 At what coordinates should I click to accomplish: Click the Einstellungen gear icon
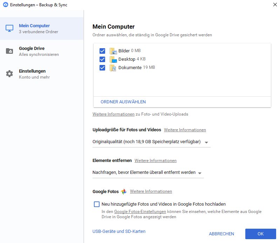(x=9, y=74)
